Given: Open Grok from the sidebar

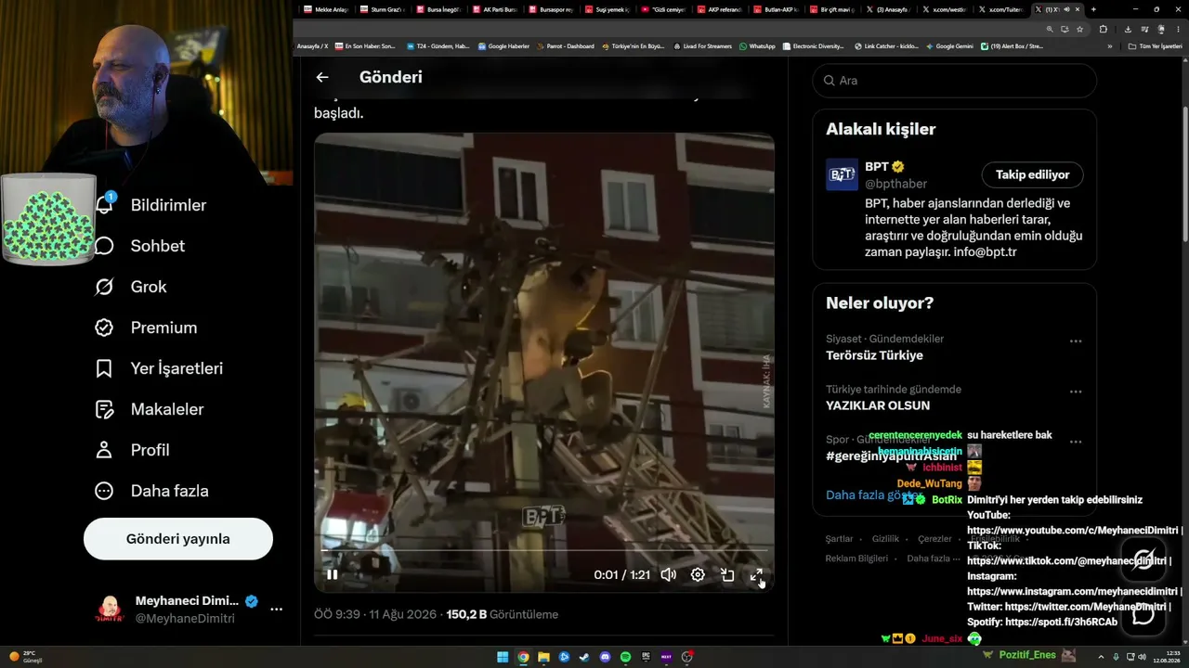Looking at the screenshot, I should pos(131,287).
